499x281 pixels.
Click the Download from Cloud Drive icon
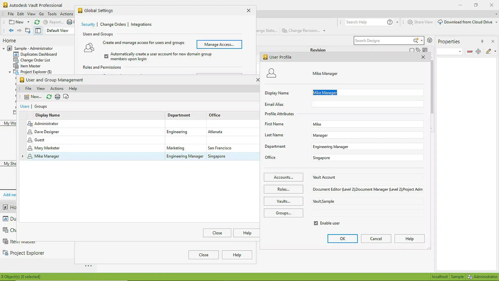tap(440, 22)
